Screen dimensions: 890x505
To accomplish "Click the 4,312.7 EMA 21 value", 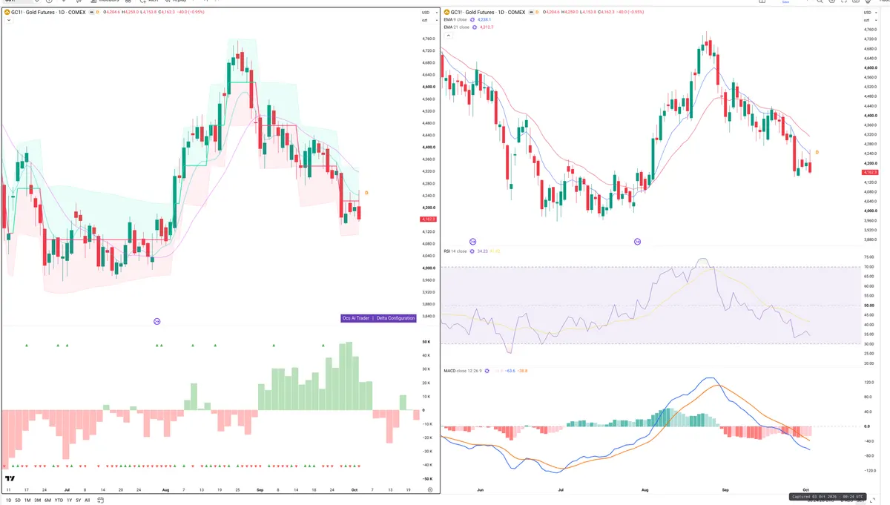I will pos(487,27).
